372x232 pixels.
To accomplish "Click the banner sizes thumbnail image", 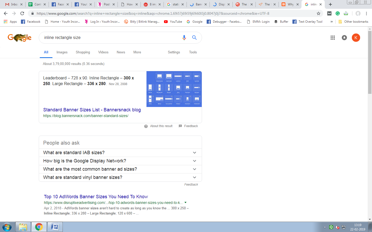I will pyautogui.click(x=174, y=89).
